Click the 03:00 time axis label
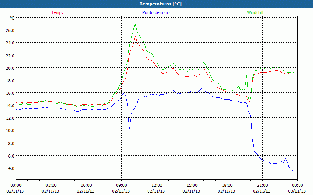Image resolution: width=313 pixels, height=195 pixels. (51, 186)
